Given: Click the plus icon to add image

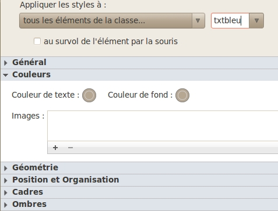Looking at the screenshot, I should point(55,148).
